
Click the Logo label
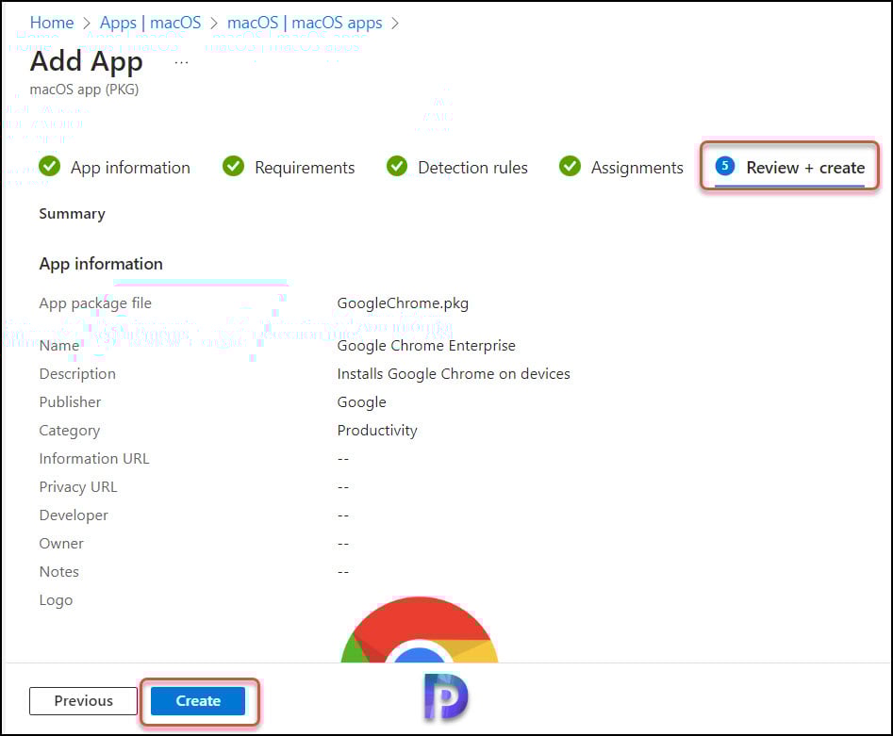56,600
